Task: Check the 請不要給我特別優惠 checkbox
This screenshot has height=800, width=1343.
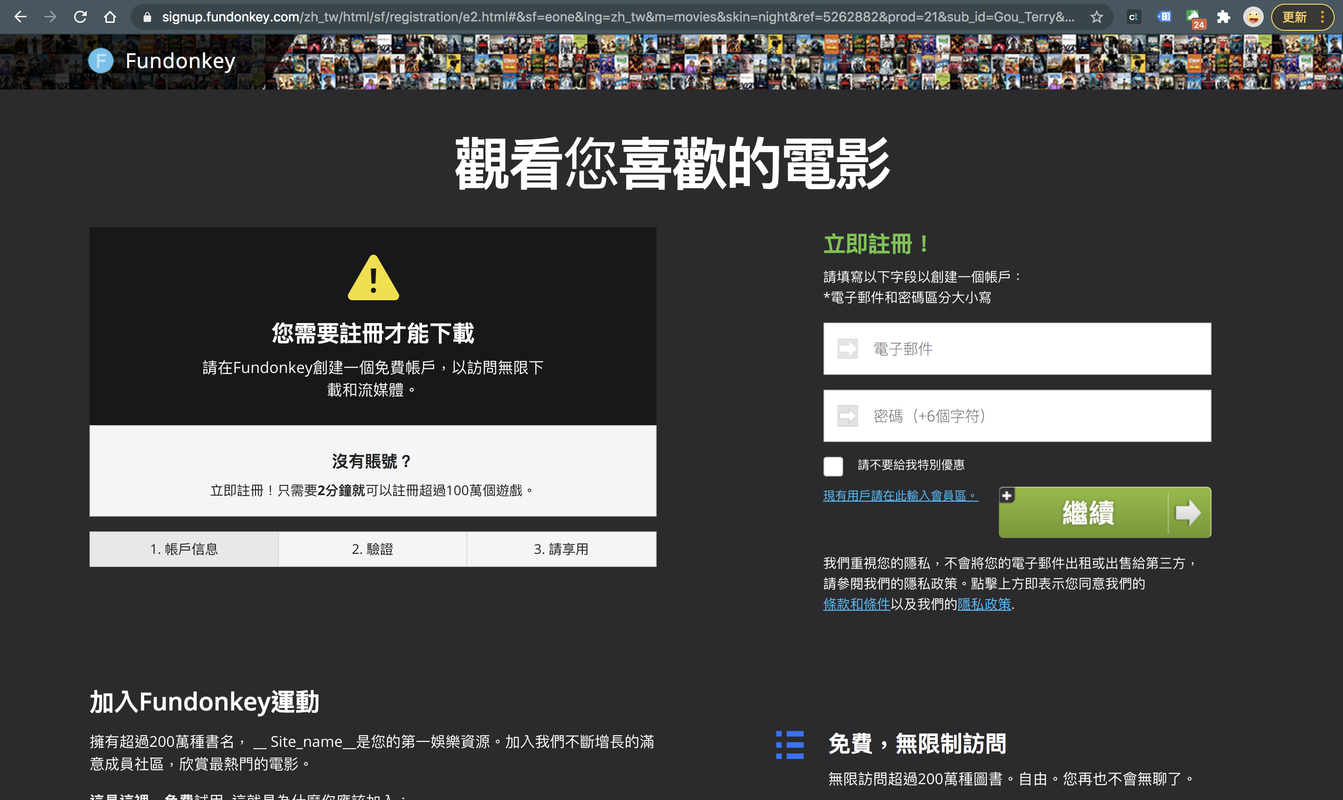Action: (832, 466)
